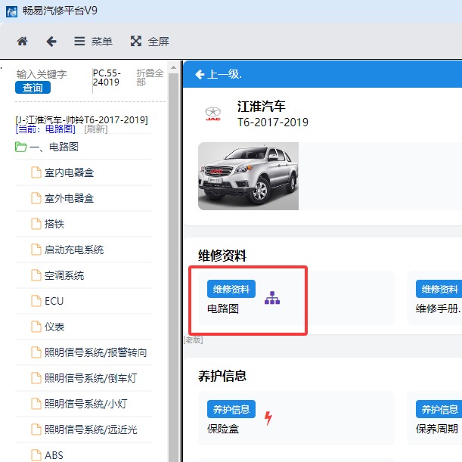Viewport: 462px width, 462px height.
Task: Click document icon beside 室外电器盒
Action: pyautogui.click(x=36, y=198)
